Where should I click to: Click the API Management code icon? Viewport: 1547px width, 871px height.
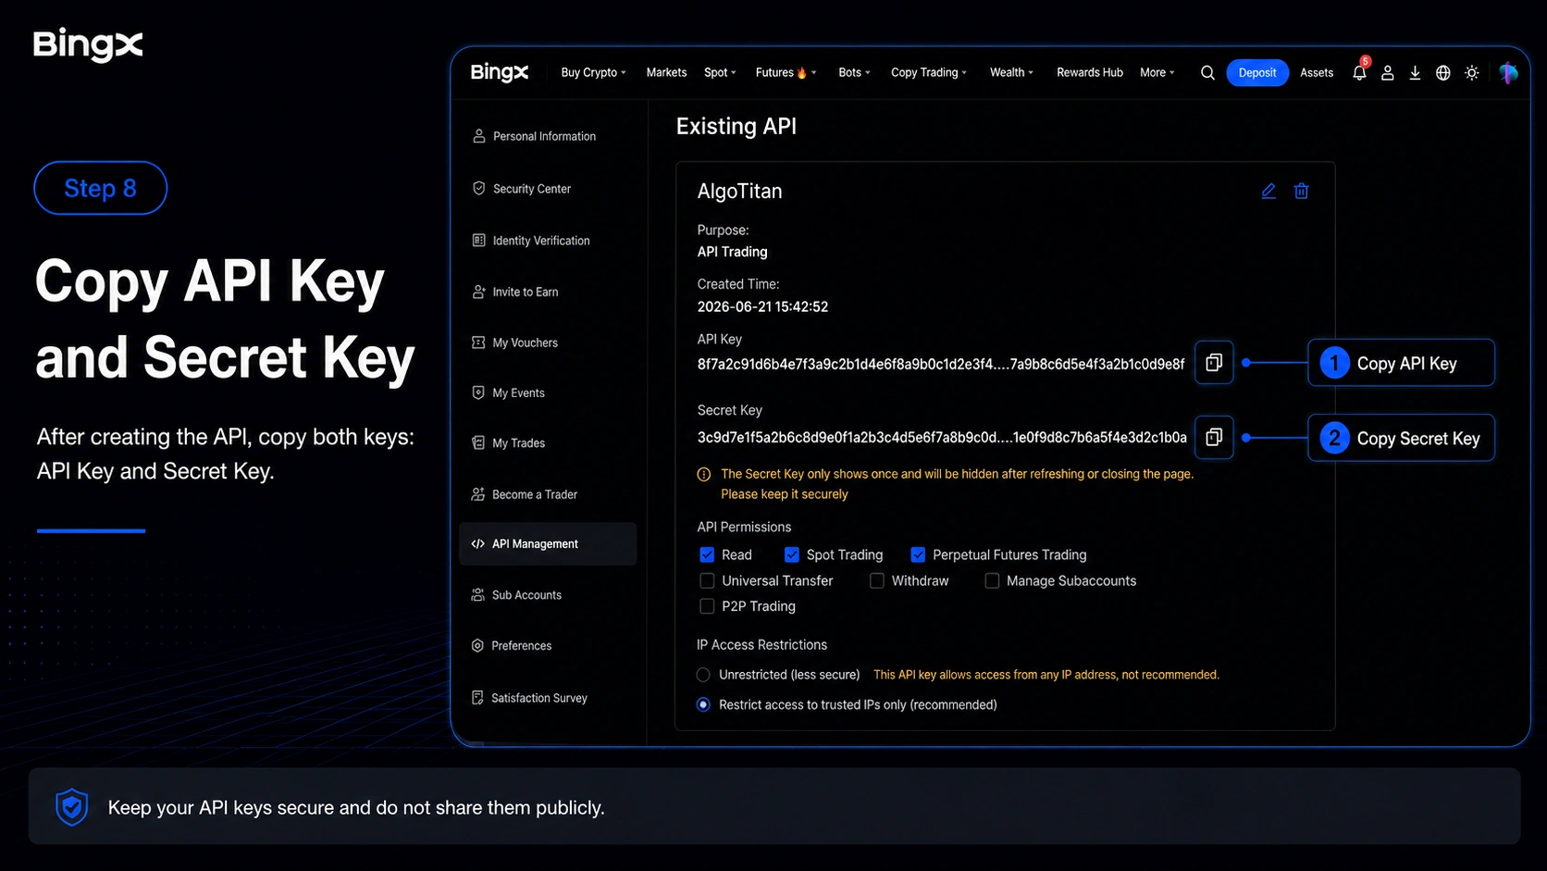477,543
